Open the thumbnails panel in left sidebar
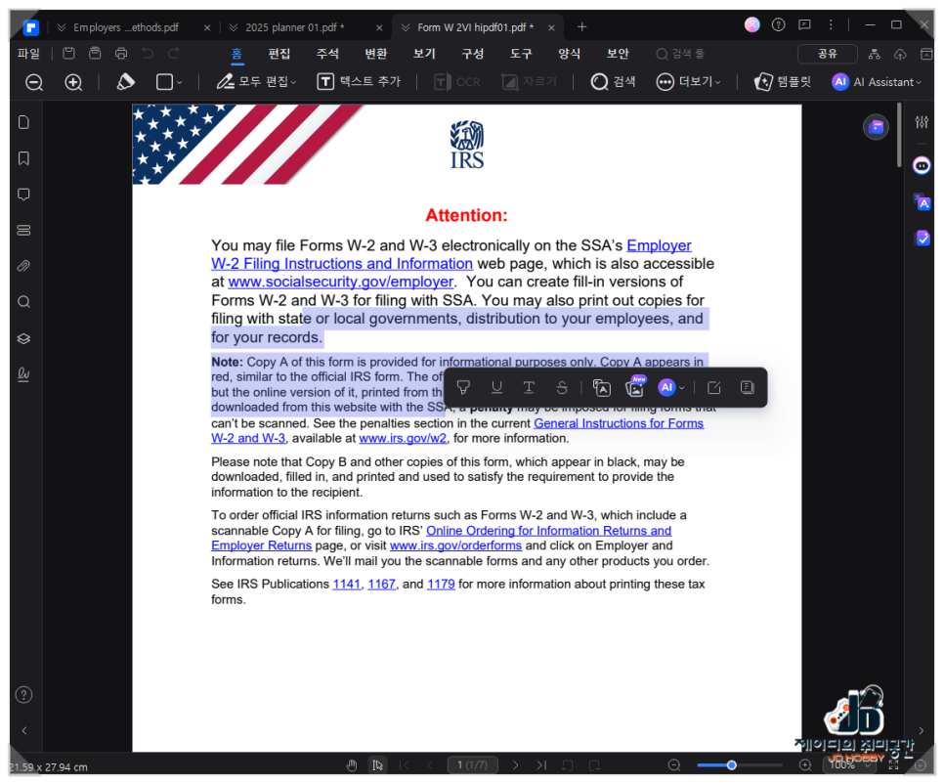The image size is (944, 784). [x=23, y=122]
